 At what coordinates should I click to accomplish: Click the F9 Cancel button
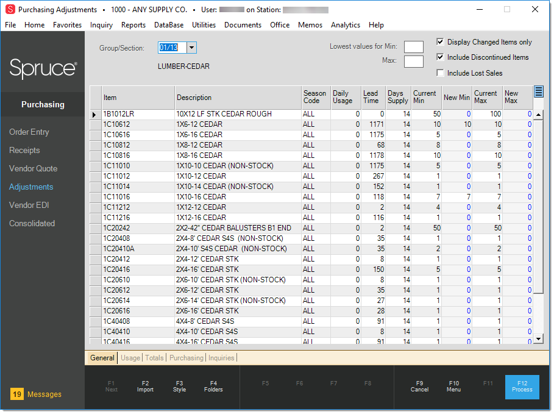click(419, 387)
